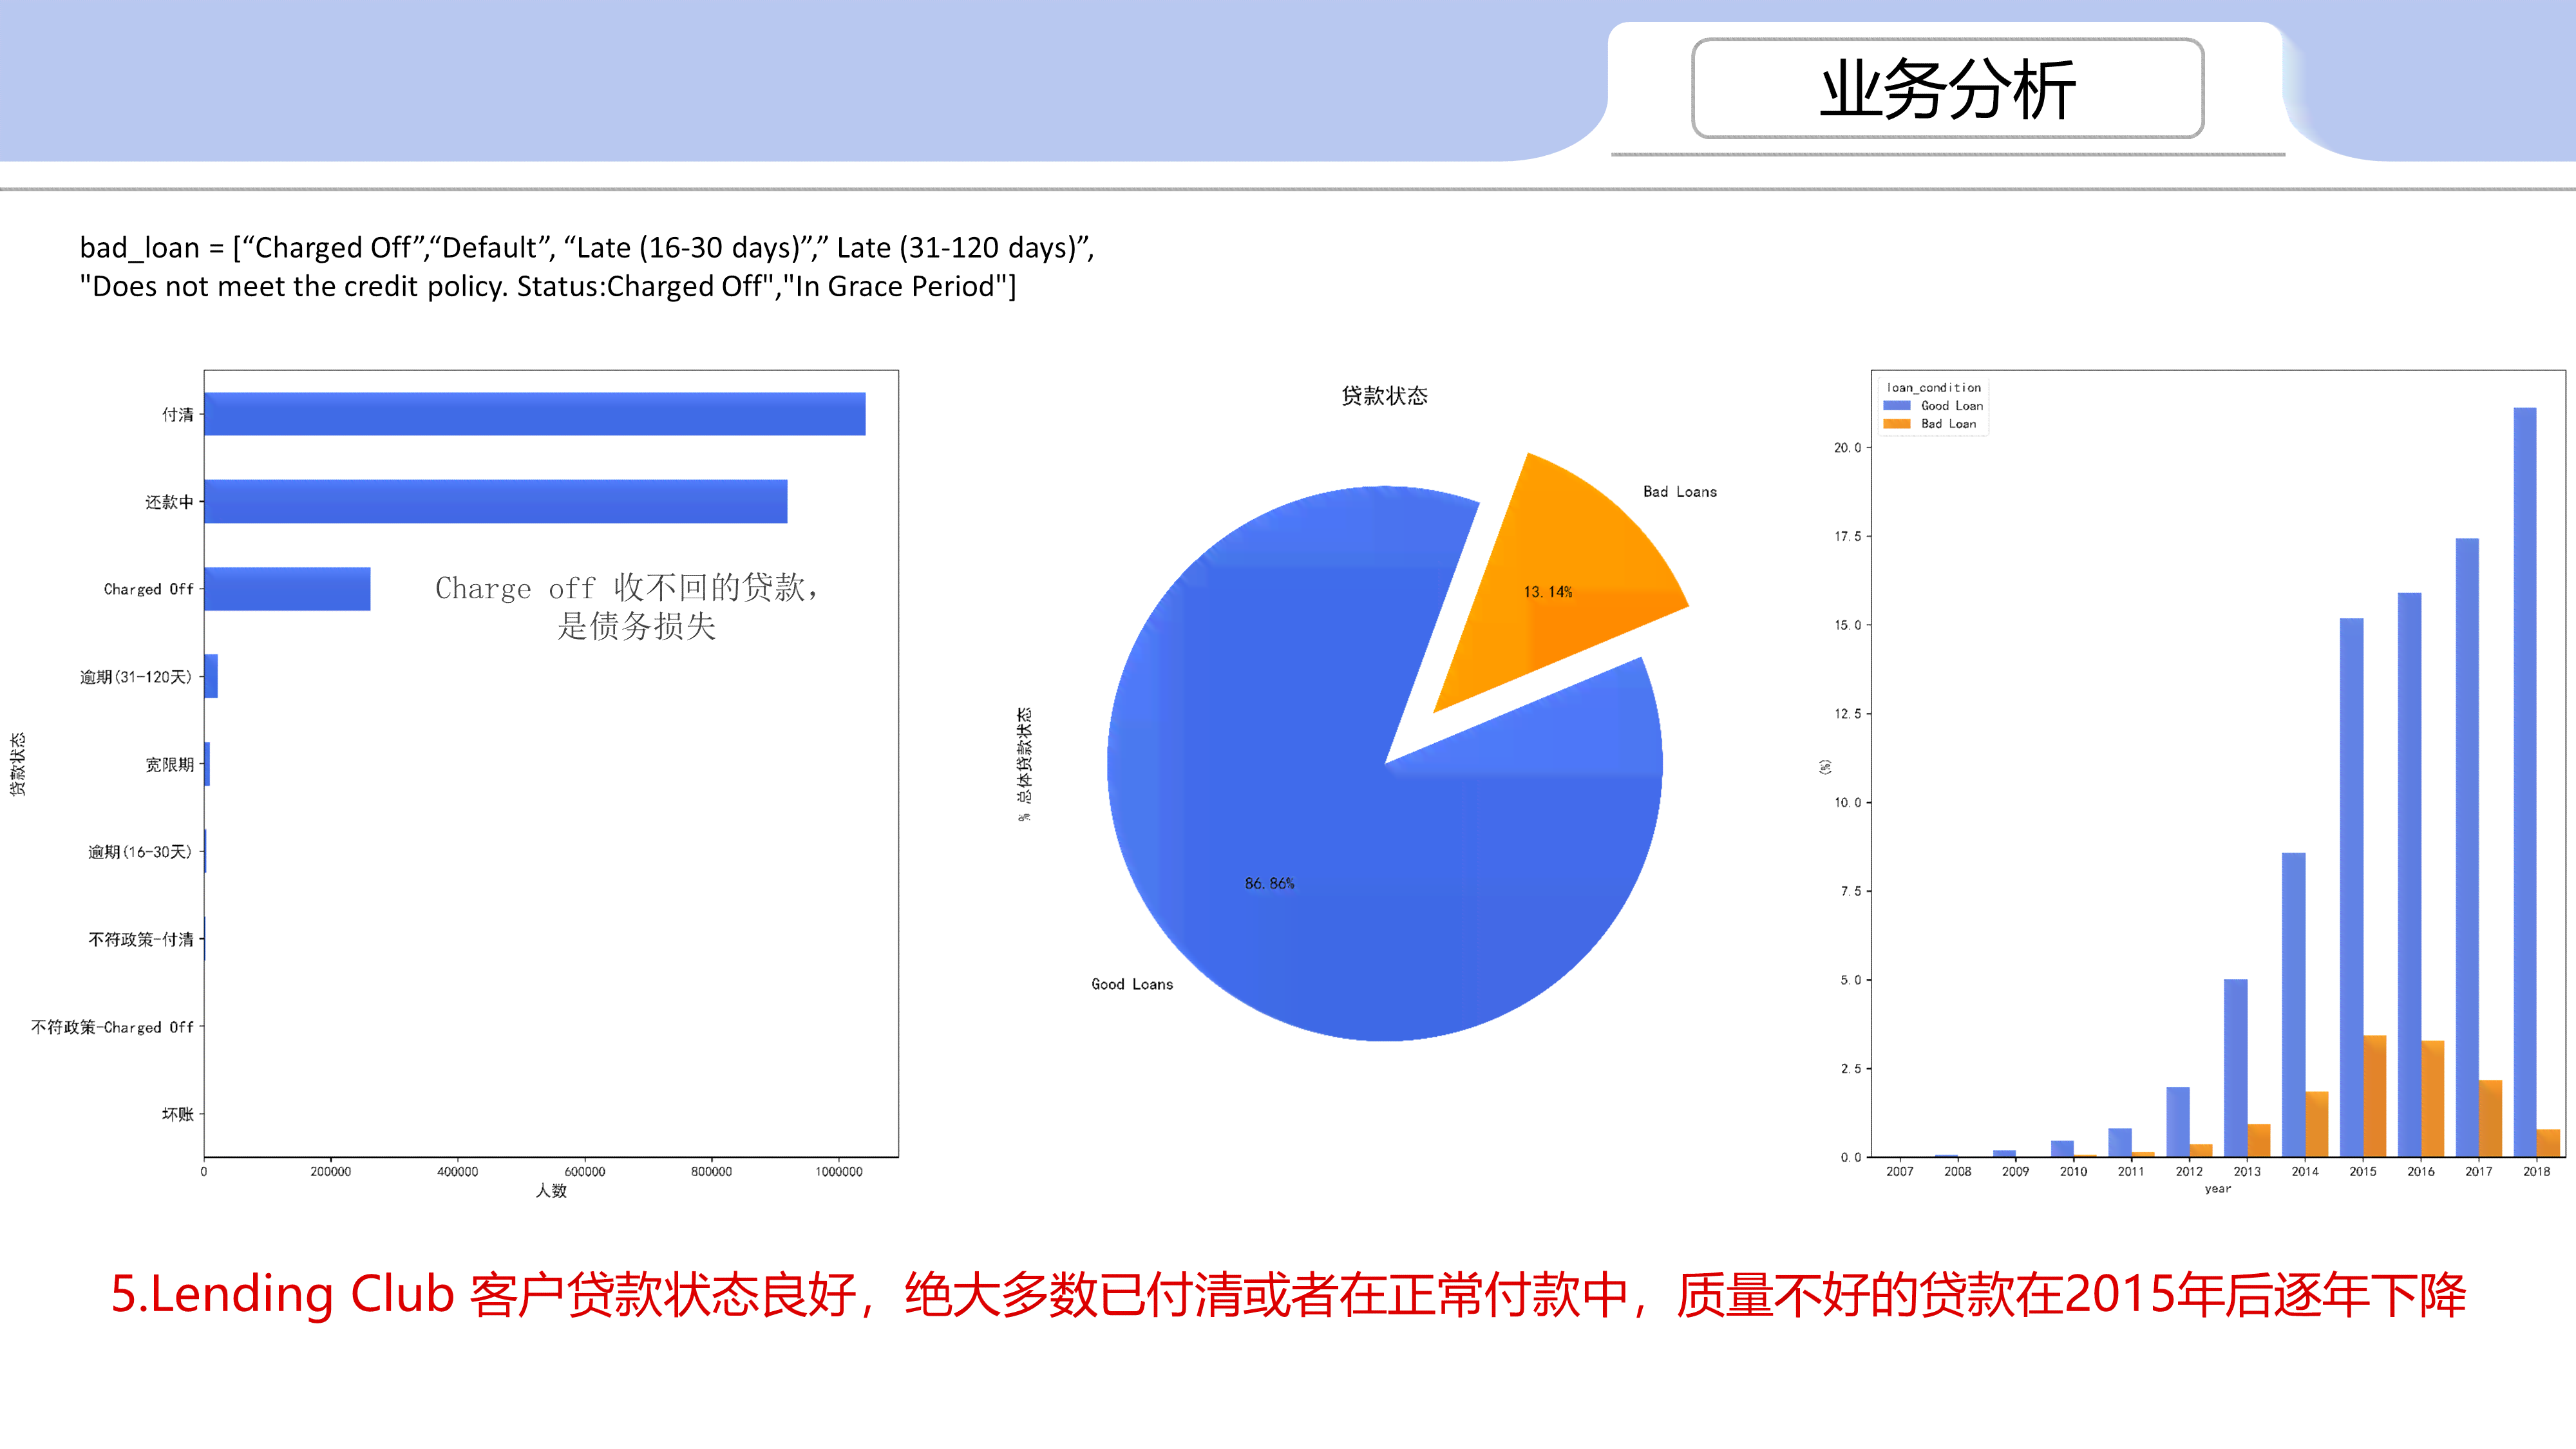The height and width of the screenshot is (1449, 2576).
Task: Click the 2007 year axis label
Action: click(x=1900, y=1171)
